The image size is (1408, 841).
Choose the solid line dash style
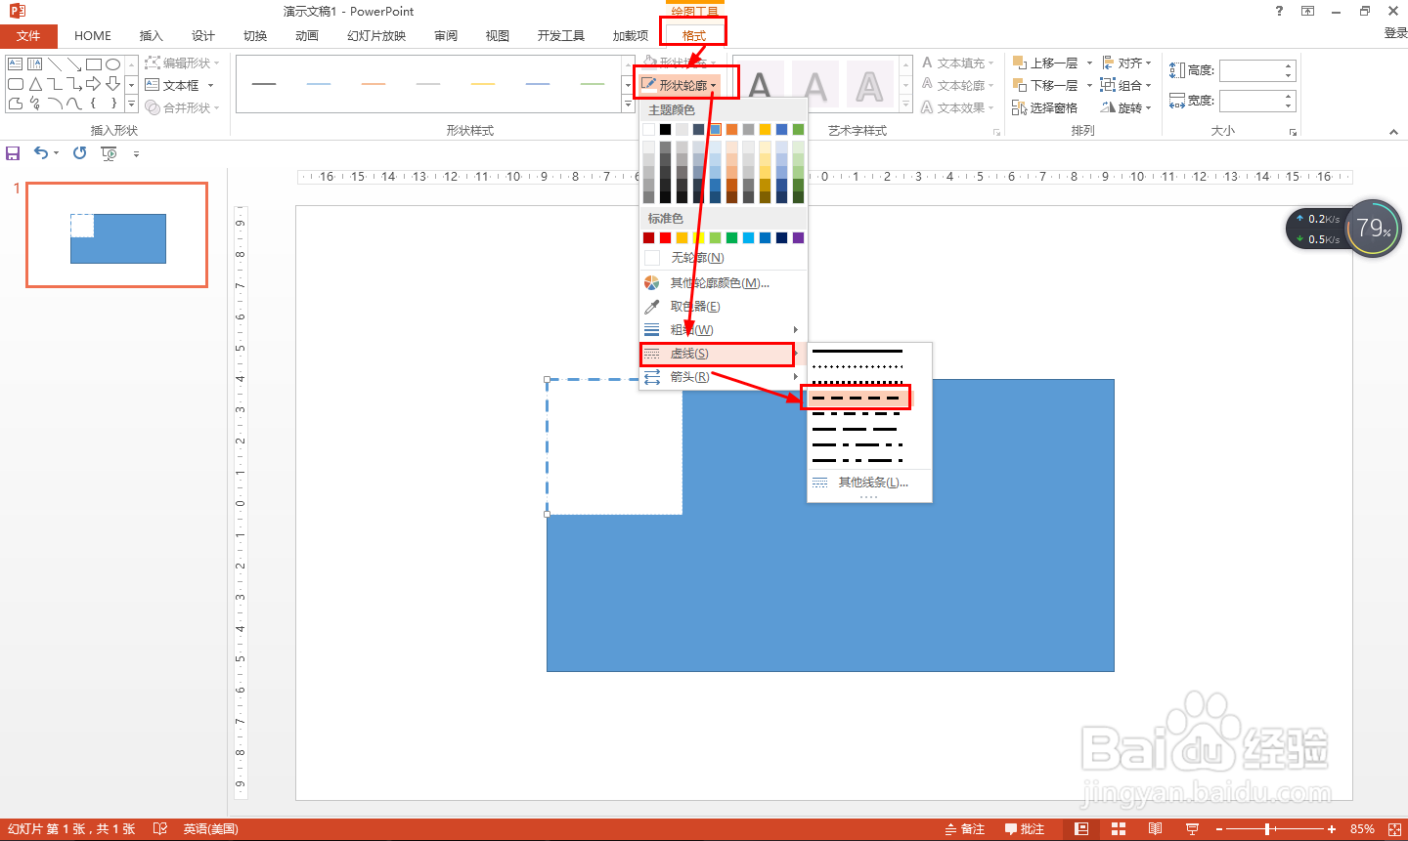pos(857,352)
